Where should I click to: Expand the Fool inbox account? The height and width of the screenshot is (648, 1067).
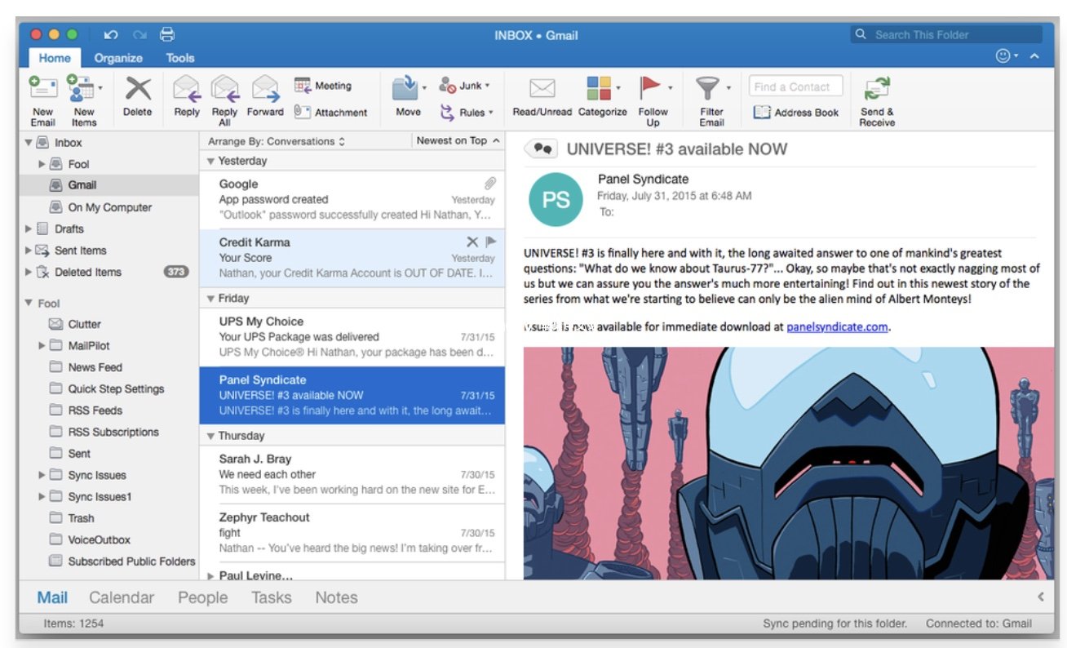(x=42, y=164)
